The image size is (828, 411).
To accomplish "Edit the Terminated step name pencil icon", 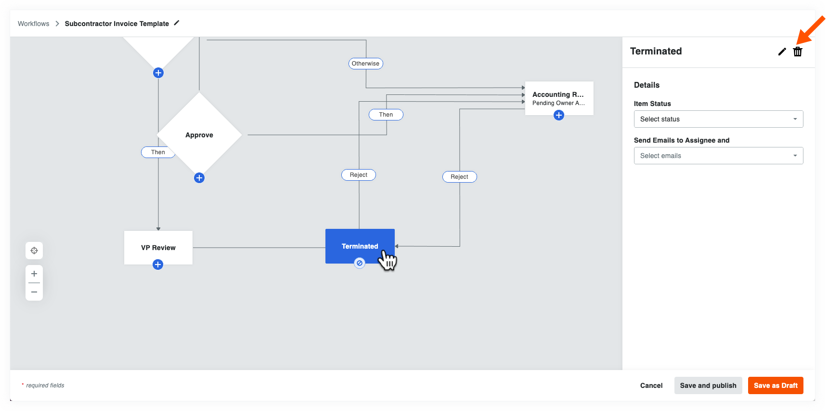I will pyautogui.click(x=782, y=52).
